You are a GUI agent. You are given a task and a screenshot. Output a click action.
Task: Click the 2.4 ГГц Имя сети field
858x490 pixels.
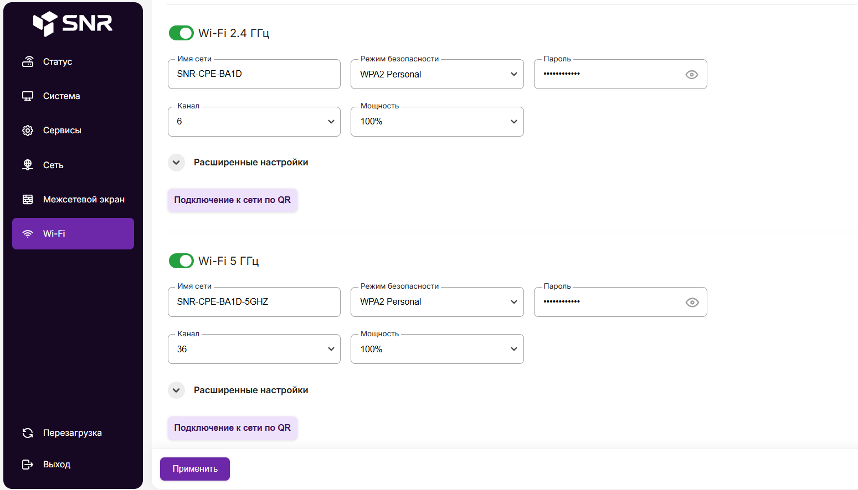254,74
